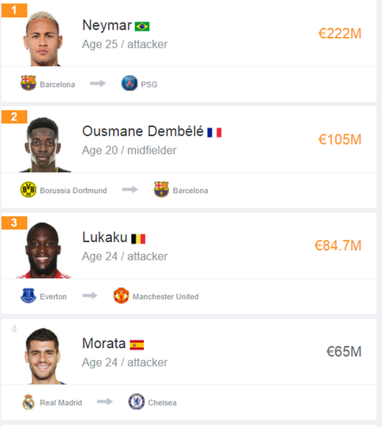
Task: Click the Real Madrid crest
Action: point(28,402)
